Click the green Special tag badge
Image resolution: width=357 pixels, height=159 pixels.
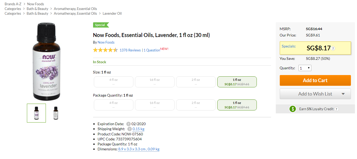pyautogui.click(x=100, y=25)
